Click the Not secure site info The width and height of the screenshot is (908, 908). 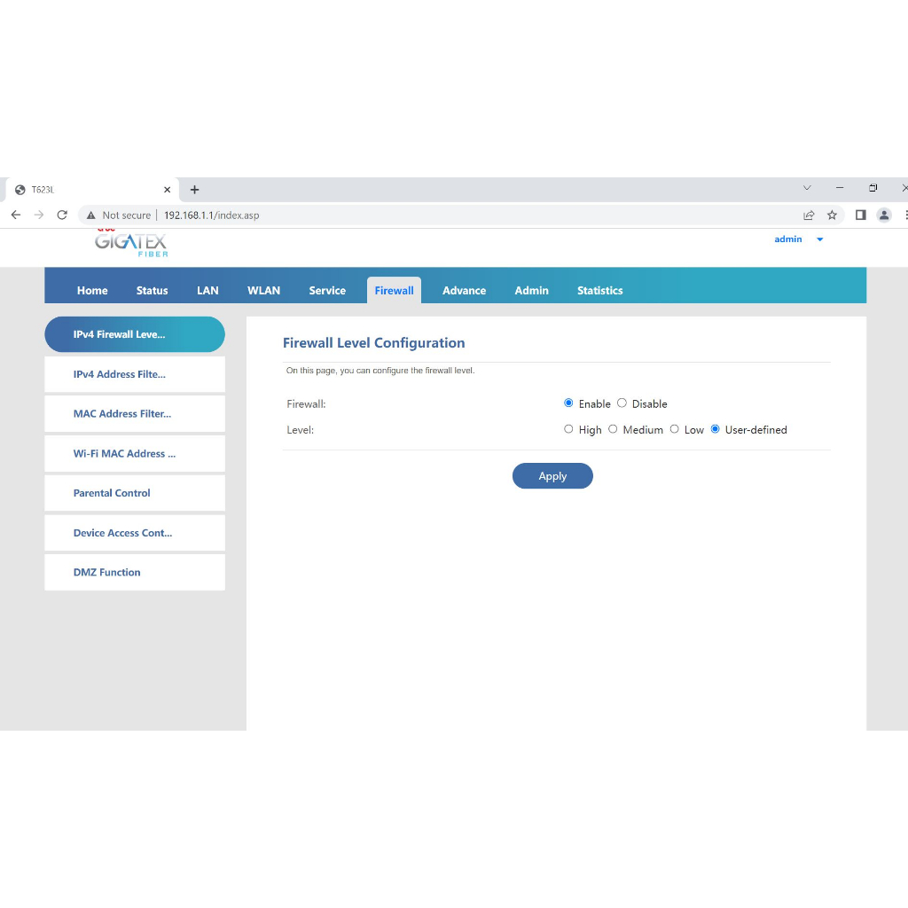coord(118,215)
